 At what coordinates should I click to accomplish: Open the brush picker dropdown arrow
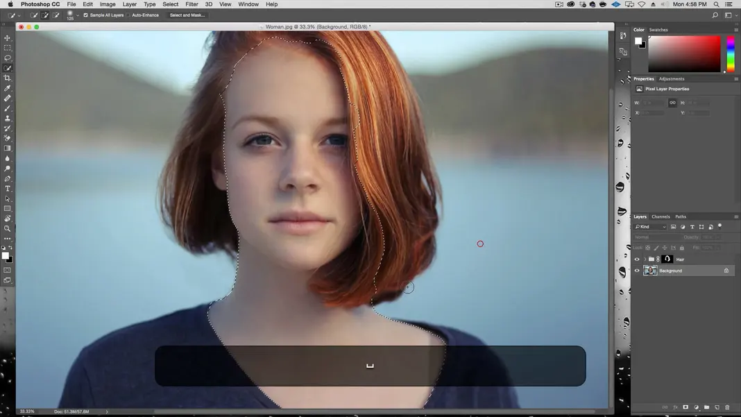(78, 15)
